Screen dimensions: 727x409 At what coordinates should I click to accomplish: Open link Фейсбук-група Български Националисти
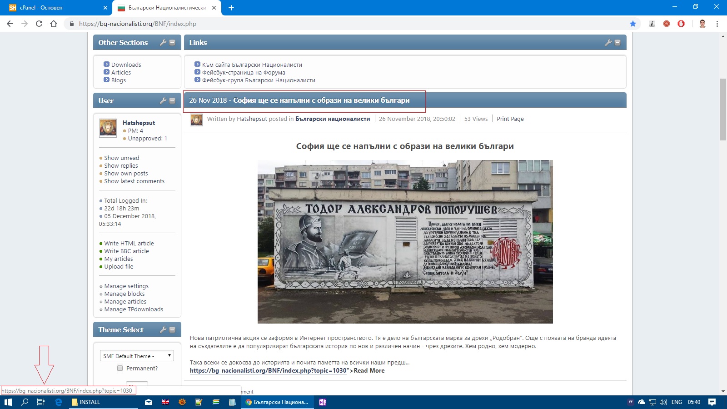click(259, 80)
